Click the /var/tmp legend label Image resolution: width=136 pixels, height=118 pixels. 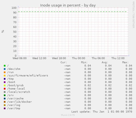(x=14, y=108)
